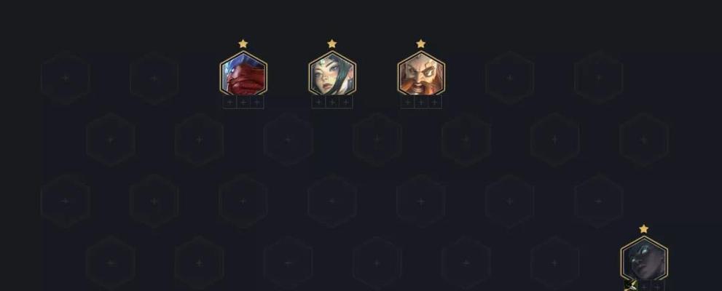
Task: Add champion to last hex of top row
Action: coord(598,78)
